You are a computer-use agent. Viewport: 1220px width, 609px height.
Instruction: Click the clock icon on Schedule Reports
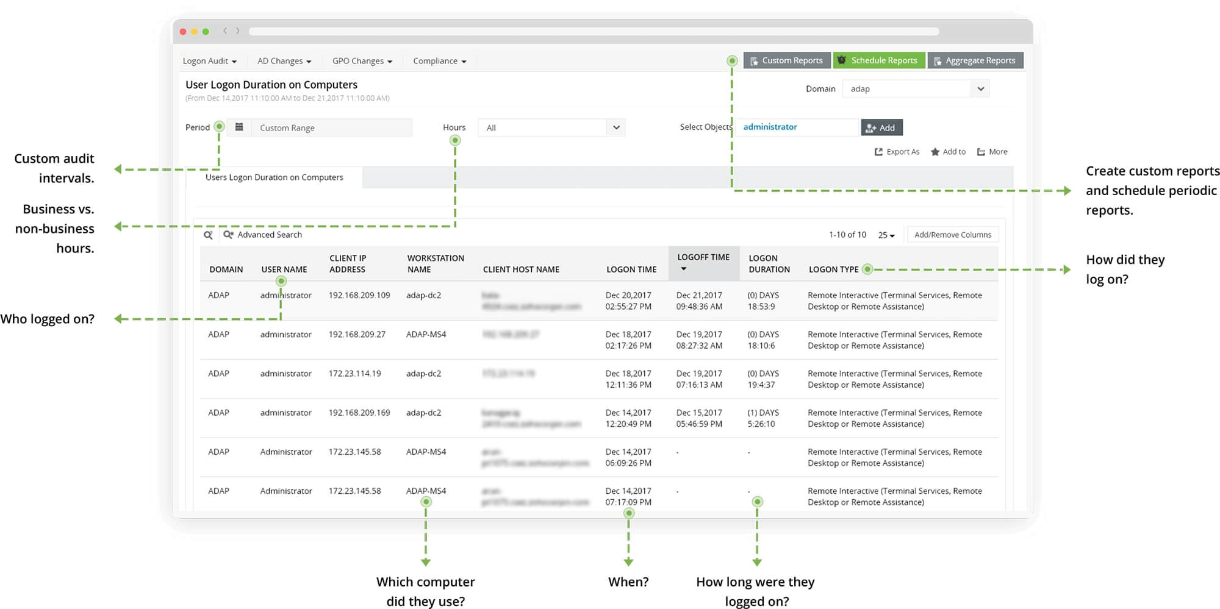pyautogui.click(x=841, y=60)
